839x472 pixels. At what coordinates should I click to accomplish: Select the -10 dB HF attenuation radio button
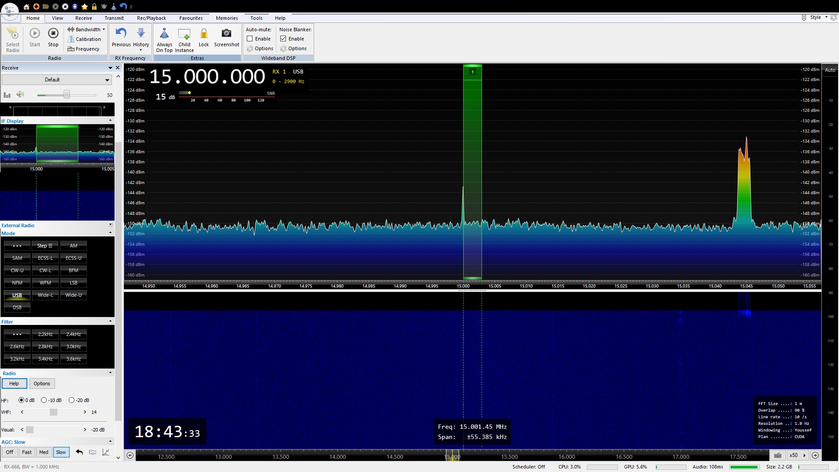[44, 400]
